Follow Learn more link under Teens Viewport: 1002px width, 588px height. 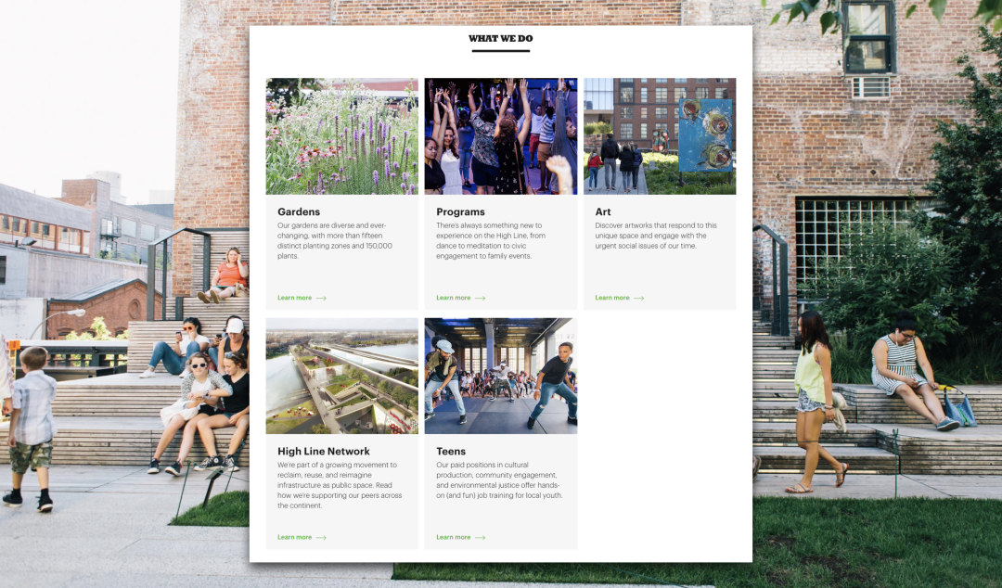point(453,538)
